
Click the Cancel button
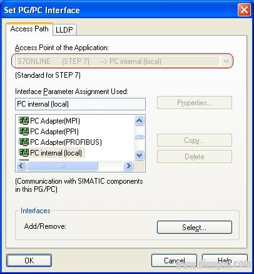174,261
